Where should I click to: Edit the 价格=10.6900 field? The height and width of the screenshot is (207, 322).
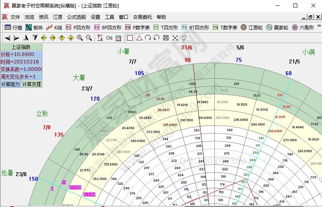tap(21, 54)
